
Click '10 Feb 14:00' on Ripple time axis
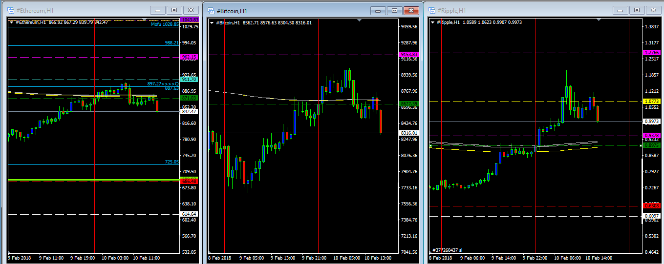[x=598, y=258]
